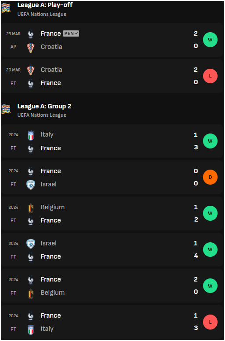225x341 pixels.
Task: Click the Nations League logo beside Play-off heading
Action: [6, 8]
